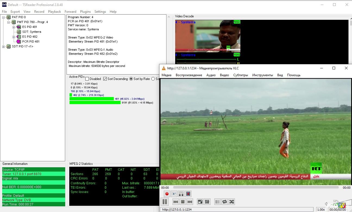This screenshot has width=352, height=212.
Task: Toggle VLC fullscreen video mode
Action: 200,202
